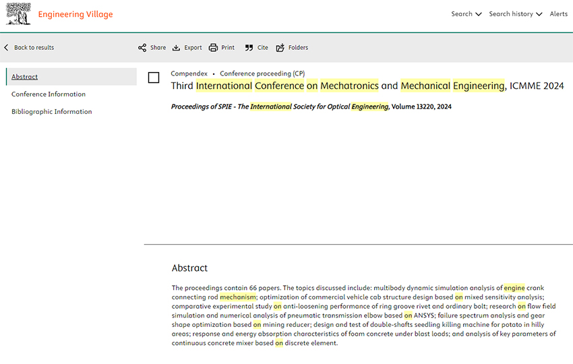Click the Folders label
The width and height of the screenshot is (573, 364).
coord(298,47)
